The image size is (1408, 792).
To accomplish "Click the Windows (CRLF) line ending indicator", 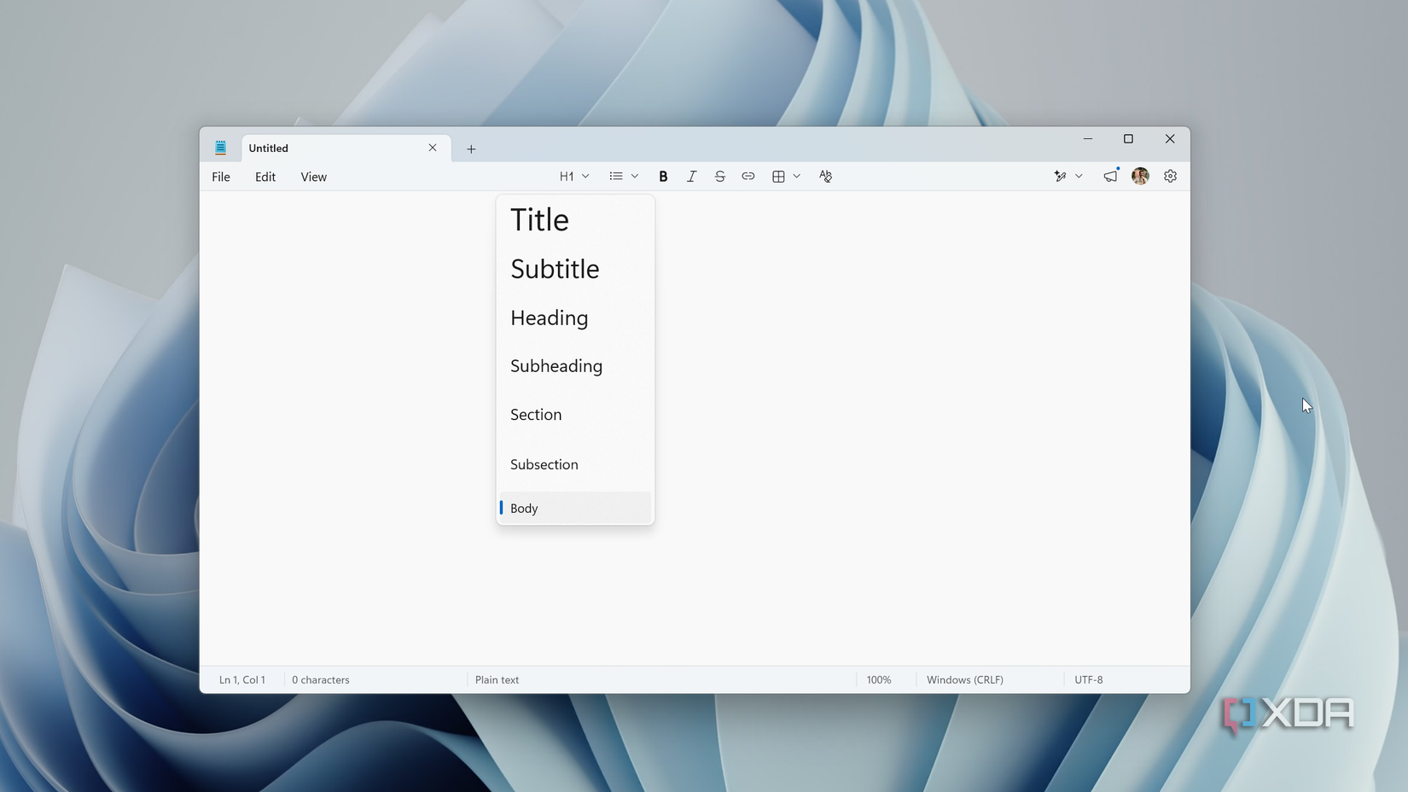I will point(965,680).
